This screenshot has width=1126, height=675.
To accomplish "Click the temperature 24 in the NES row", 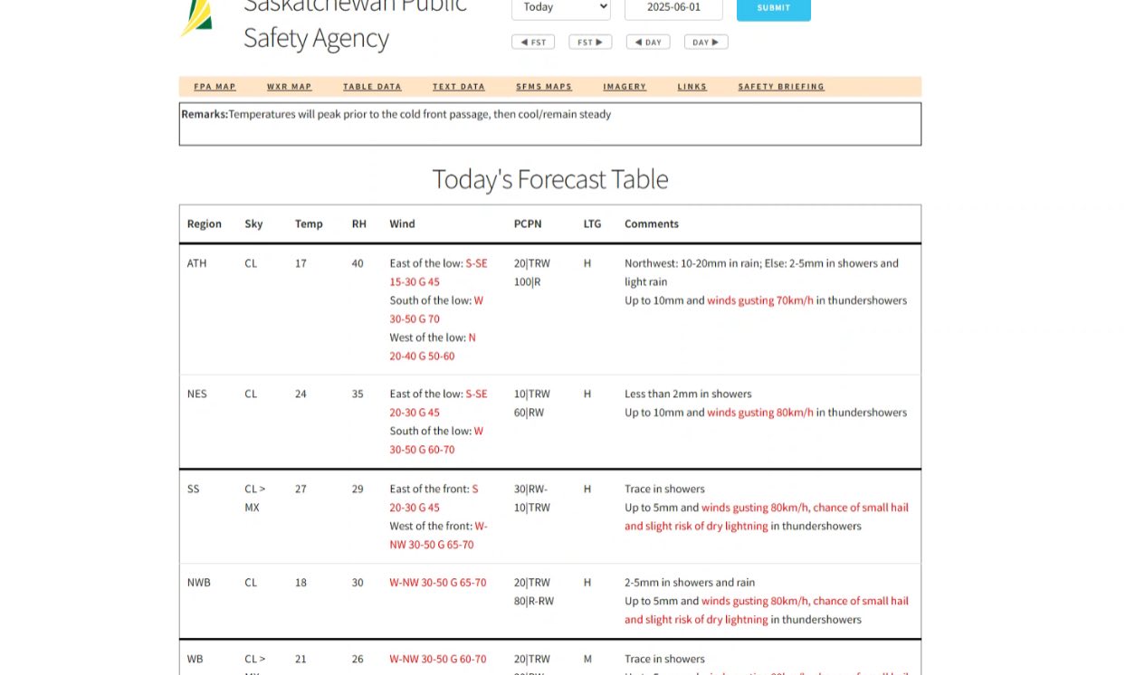I will pyautogui.click(x=301, y=394).
